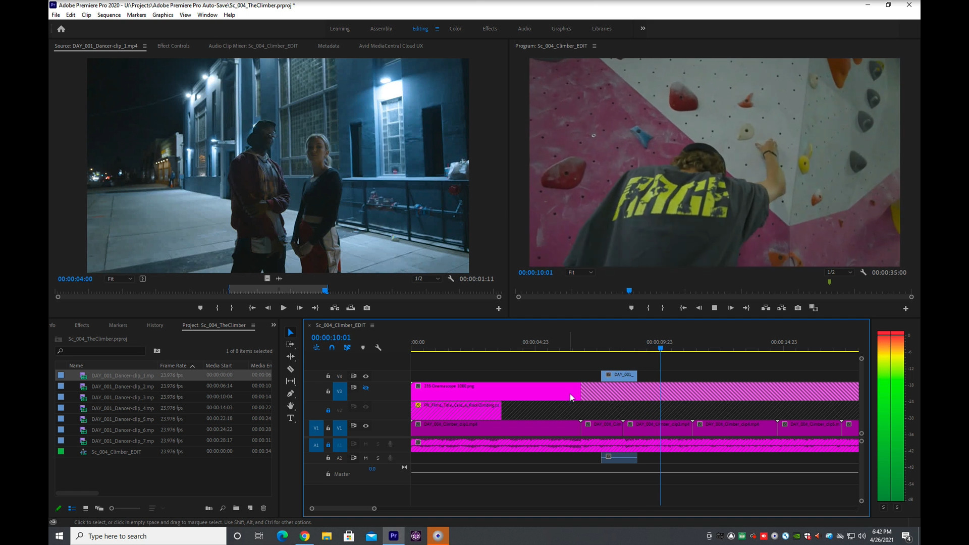969x545 pixels.
Task: Adjust Project panel thumbnail zoom slider
Action: (x=125, y=509)
